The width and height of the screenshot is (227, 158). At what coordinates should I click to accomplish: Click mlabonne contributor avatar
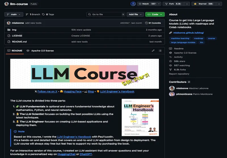172,88
